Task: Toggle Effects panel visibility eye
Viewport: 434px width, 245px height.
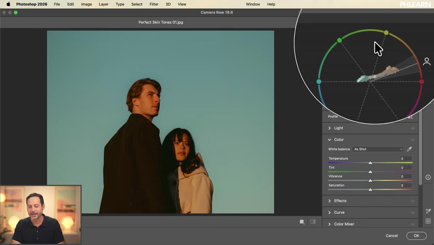Action: coord(413,201)
